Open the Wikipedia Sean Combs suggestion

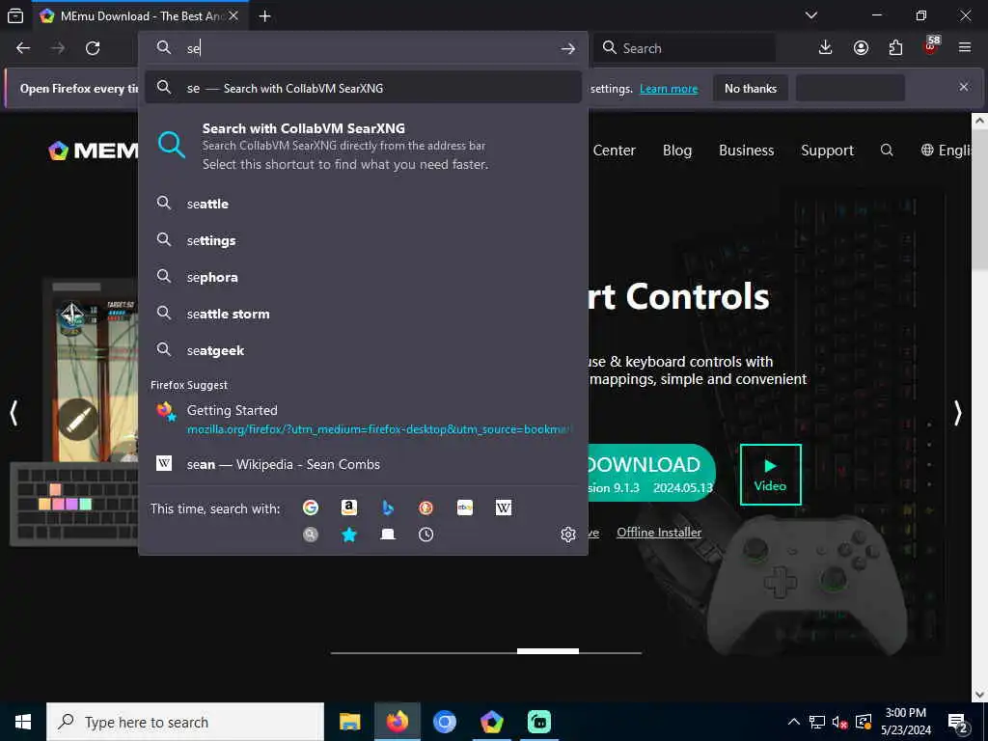click(363, 464)
